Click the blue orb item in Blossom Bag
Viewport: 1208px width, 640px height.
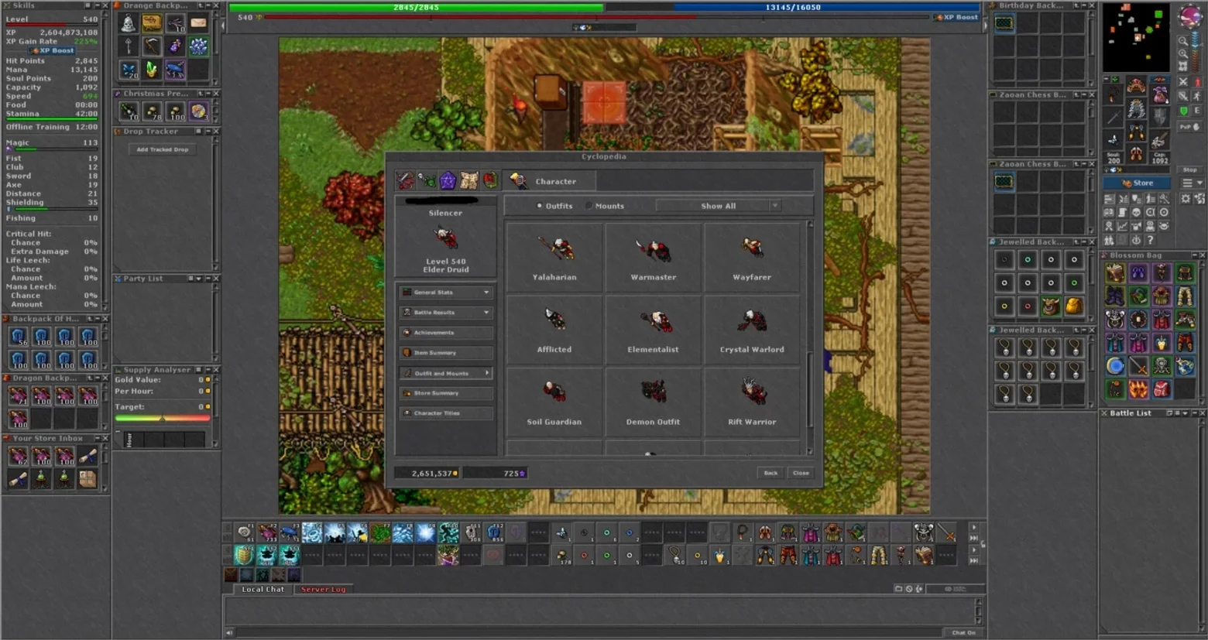click(1115, 366)
